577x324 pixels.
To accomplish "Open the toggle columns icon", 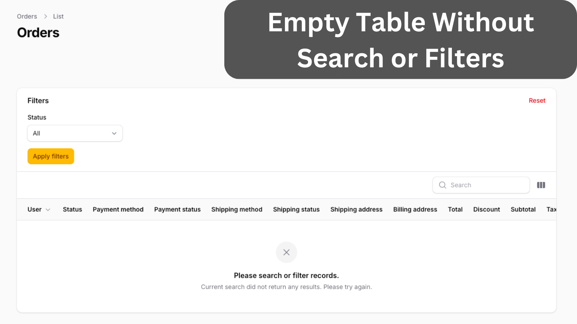I will [541, 185].
